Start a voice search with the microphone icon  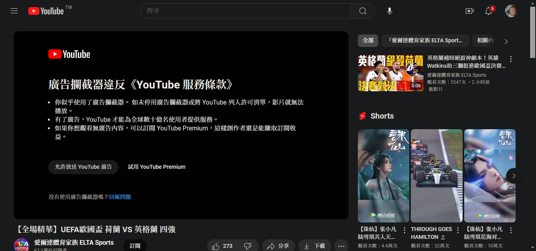pyautogui.click(x=389, y=11)
